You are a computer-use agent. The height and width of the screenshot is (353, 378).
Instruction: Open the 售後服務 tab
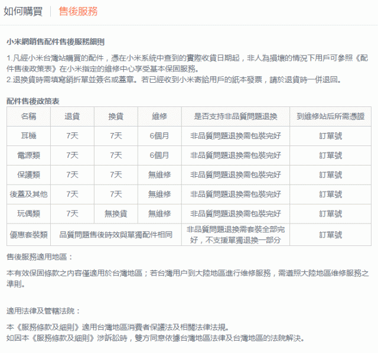pyautogui.click(x=78, y=11)
